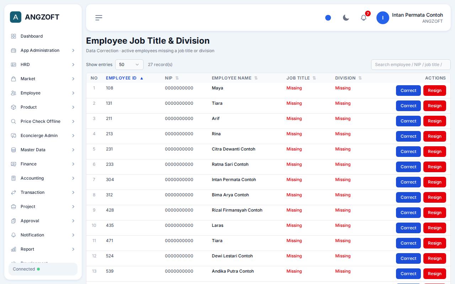Click Resign button for Laras

tap(435, 228)
